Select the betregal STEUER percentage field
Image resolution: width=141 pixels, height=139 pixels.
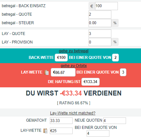point(100,23)
